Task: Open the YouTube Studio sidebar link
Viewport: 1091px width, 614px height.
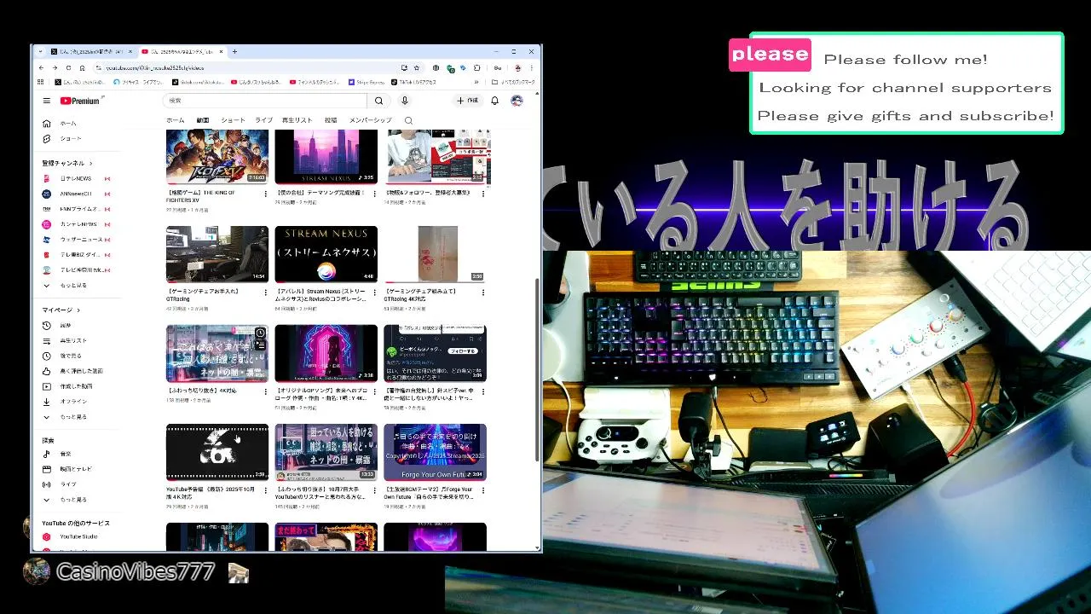Action: (77, 536)
